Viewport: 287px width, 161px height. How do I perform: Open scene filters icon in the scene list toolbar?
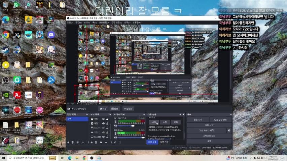(78, 142)
